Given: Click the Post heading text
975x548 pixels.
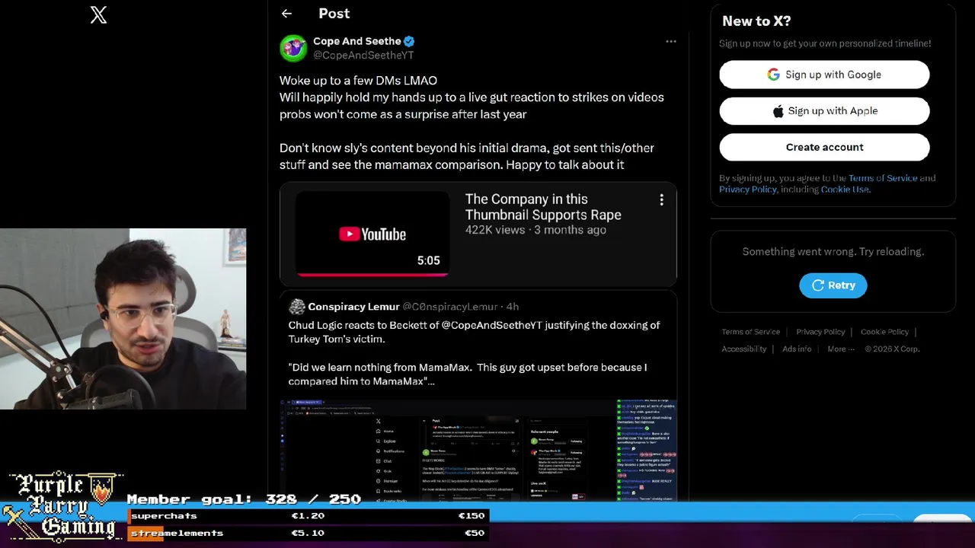Looking at the screenshot, I should pyautogui.click(x=334, y=14).
